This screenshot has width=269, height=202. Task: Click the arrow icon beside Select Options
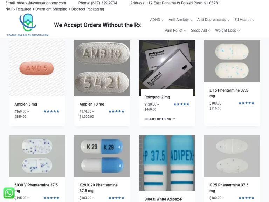(x=174, y=119)
